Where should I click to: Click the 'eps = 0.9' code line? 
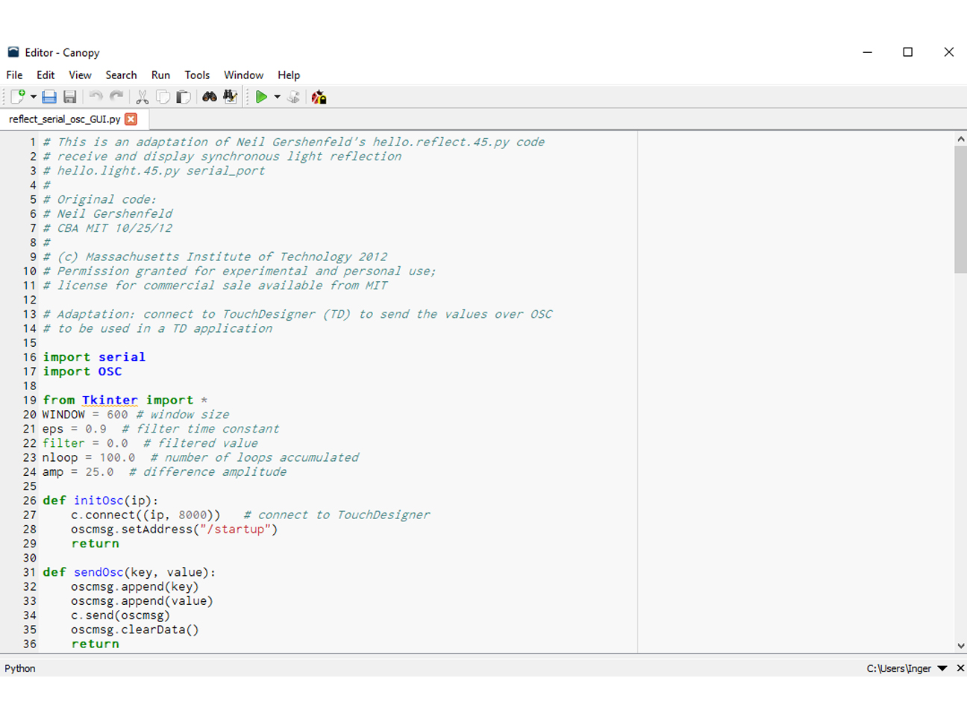75,429
